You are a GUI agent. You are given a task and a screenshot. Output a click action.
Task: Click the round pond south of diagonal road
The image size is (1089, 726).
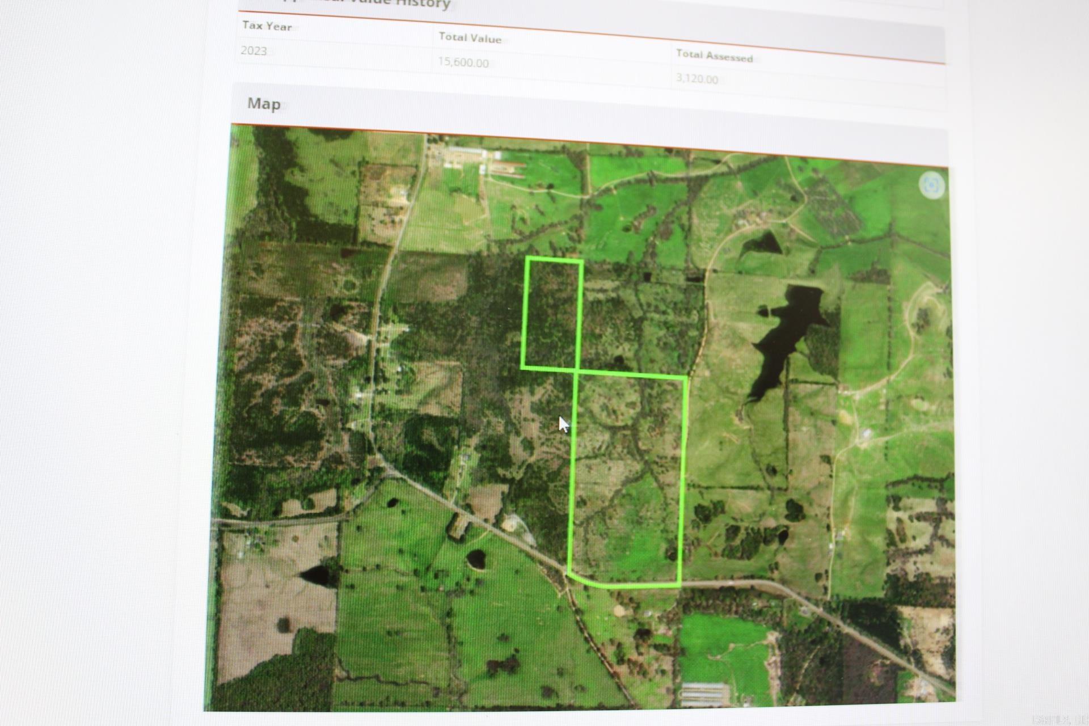476,559
